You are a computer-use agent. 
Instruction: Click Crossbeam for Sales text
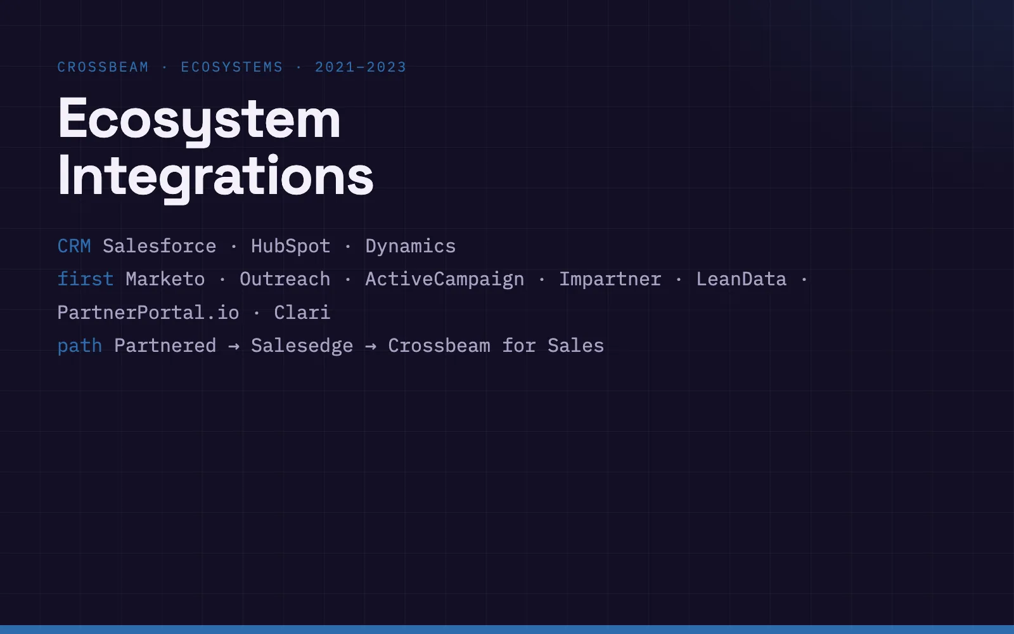pos(496,346)
